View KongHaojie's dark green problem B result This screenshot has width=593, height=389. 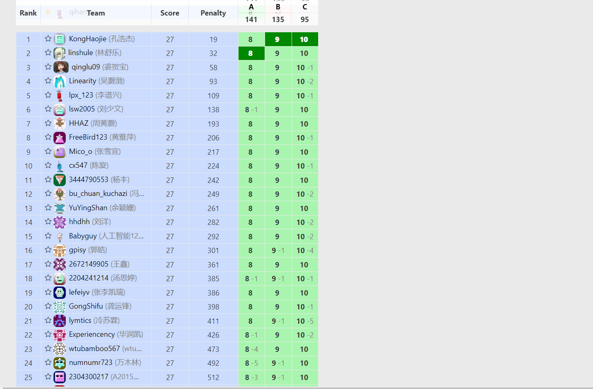(x=278, y=40)
